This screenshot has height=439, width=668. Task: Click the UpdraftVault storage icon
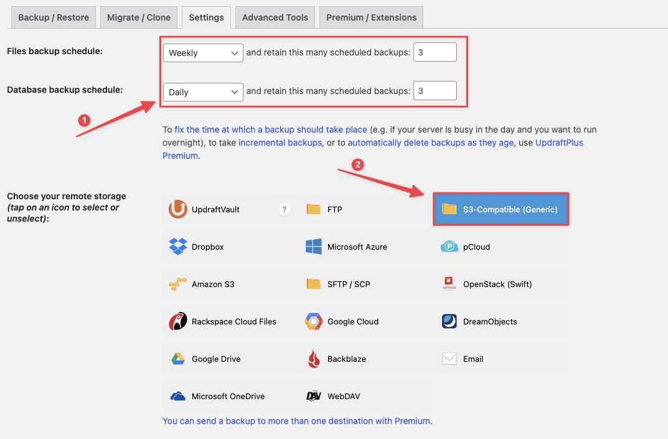point(205,209)
